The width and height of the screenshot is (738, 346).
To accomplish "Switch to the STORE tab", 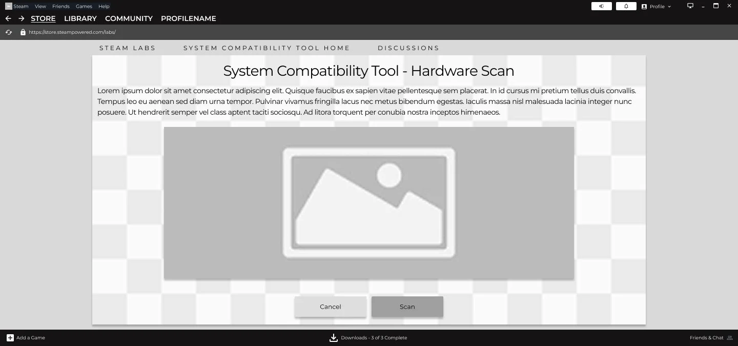I will tap(43, 18).
